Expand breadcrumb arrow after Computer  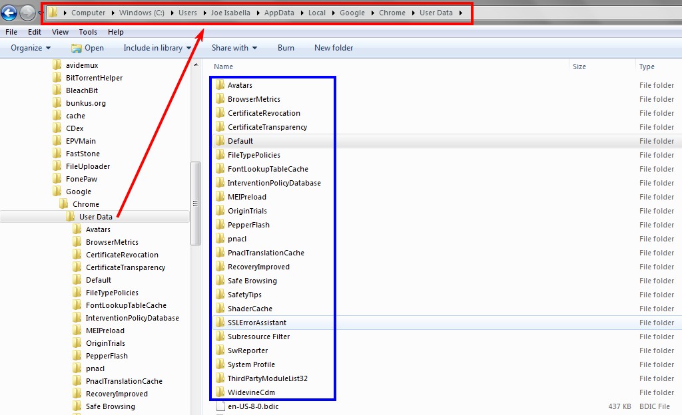[x=113, y=13]
